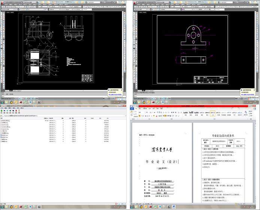Click the text highlight color button in Word

coord(153,116)
